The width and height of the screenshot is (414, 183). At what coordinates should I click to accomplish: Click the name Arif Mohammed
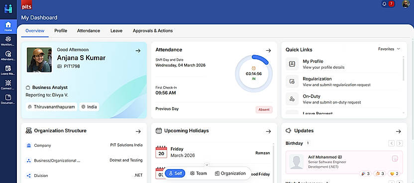pyautogui.click(x=322, y=157)
